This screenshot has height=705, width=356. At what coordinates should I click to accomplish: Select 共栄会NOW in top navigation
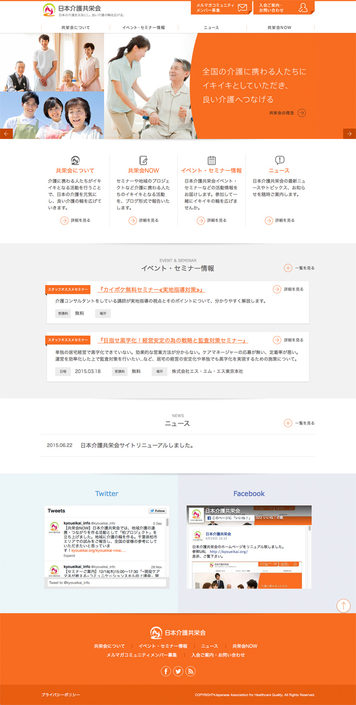[x=279, y=27]
